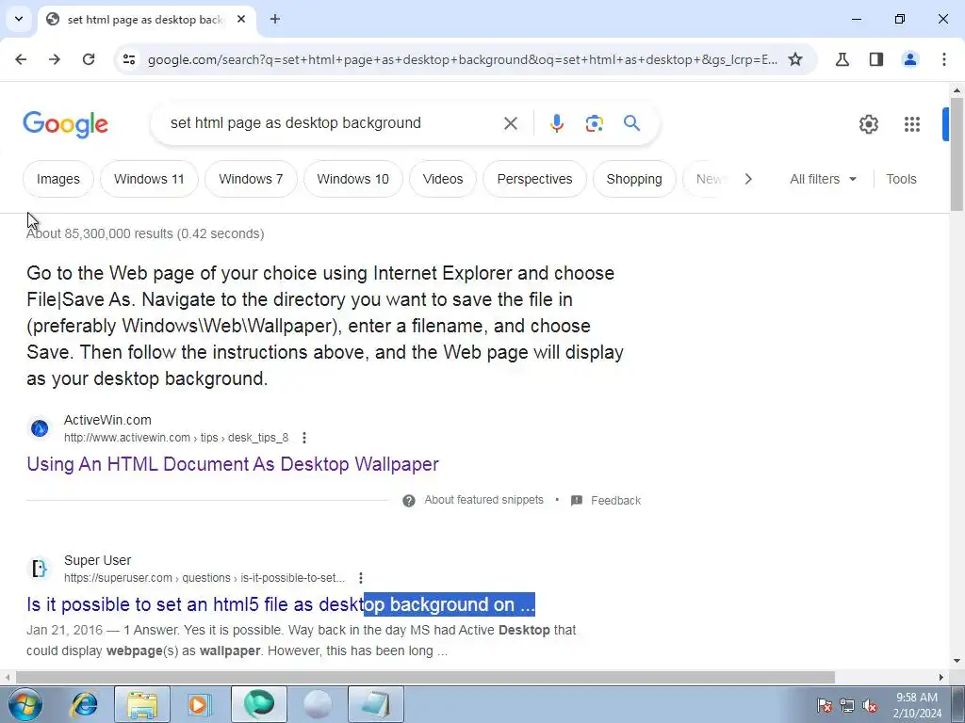
Task: Open search Tools
Action: pos(901,179)
